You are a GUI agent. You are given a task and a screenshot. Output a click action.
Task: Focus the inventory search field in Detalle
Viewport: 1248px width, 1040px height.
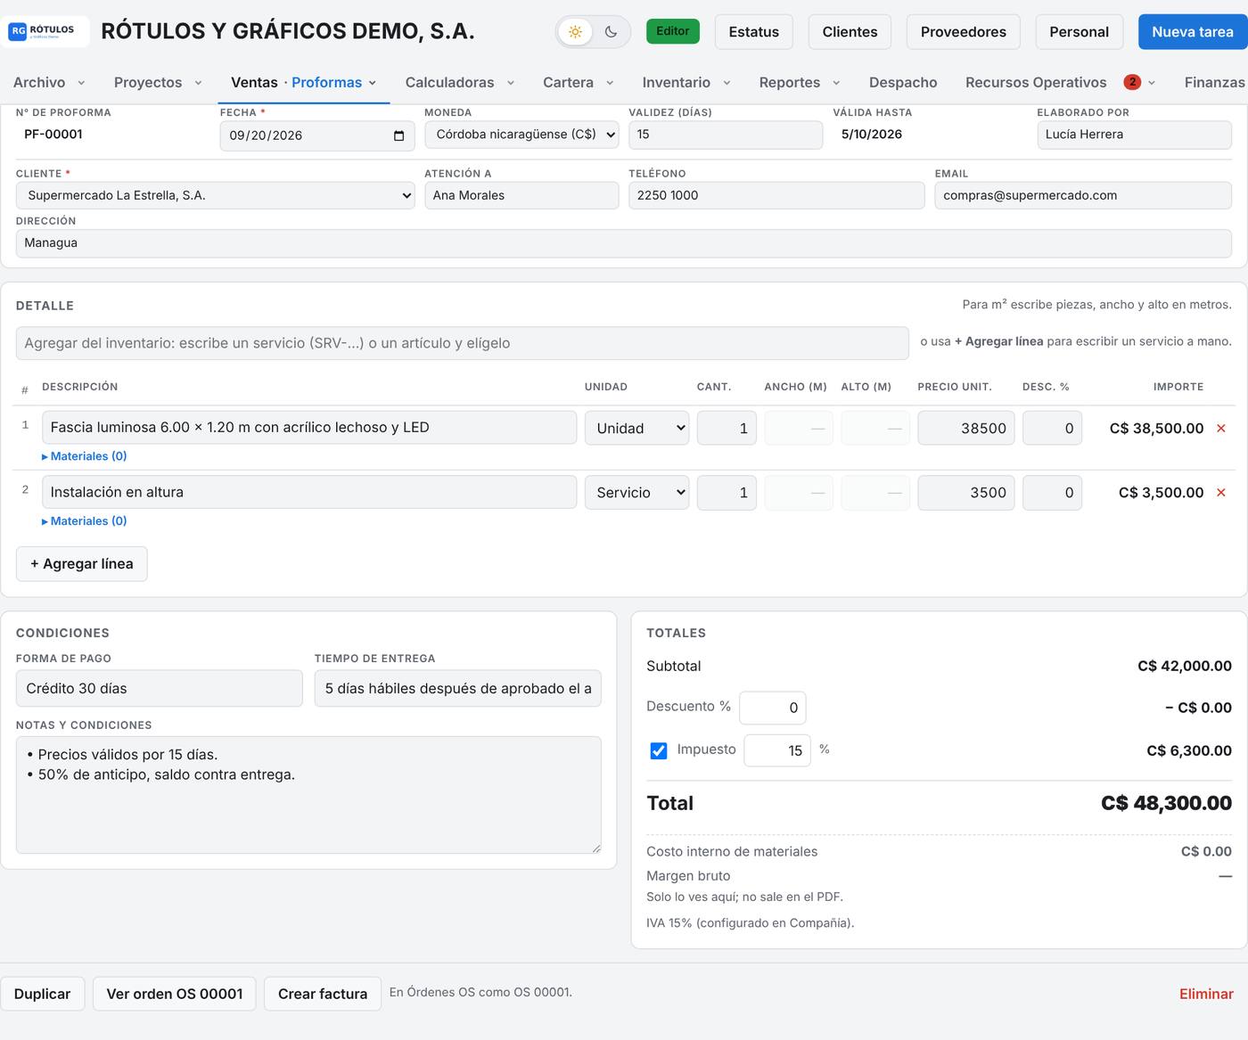463,343
